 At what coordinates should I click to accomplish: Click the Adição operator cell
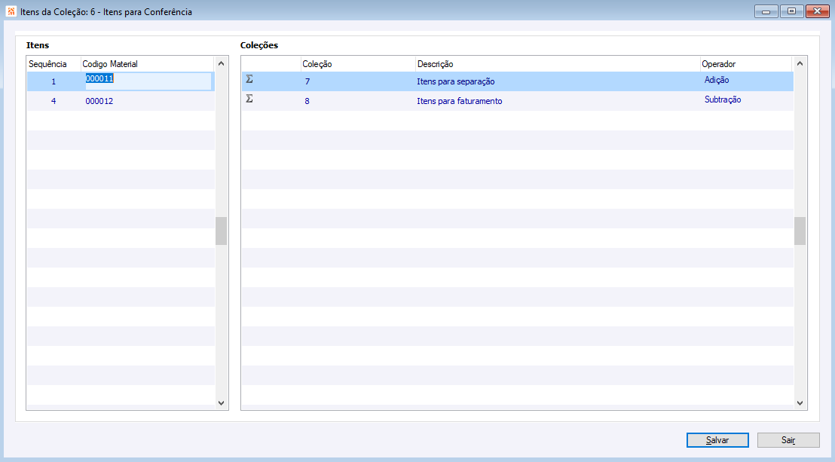pyautogui.click(x=717, y=80)
